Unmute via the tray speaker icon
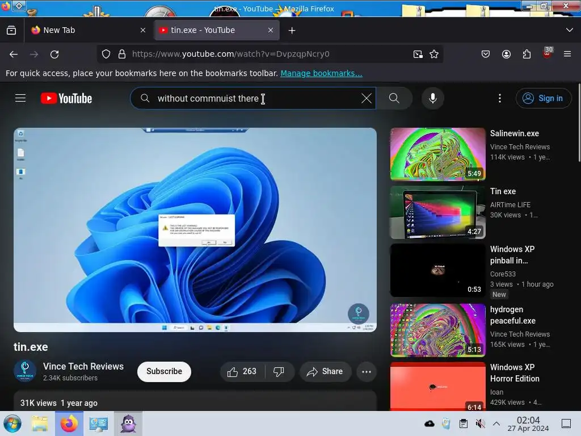The image size is (581, 436). tap(480, 424)
